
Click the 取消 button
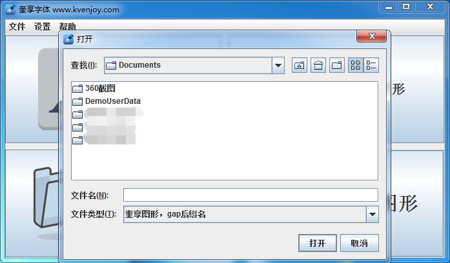360,243
